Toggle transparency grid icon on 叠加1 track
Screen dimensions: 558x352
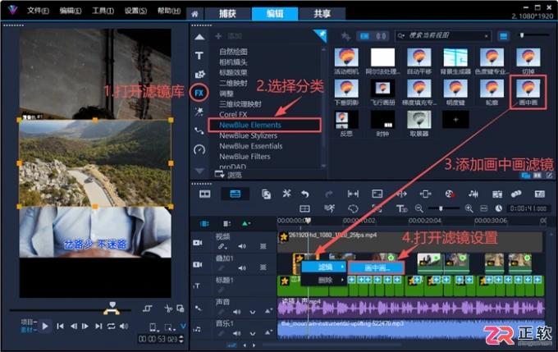(x=263, y=268)
